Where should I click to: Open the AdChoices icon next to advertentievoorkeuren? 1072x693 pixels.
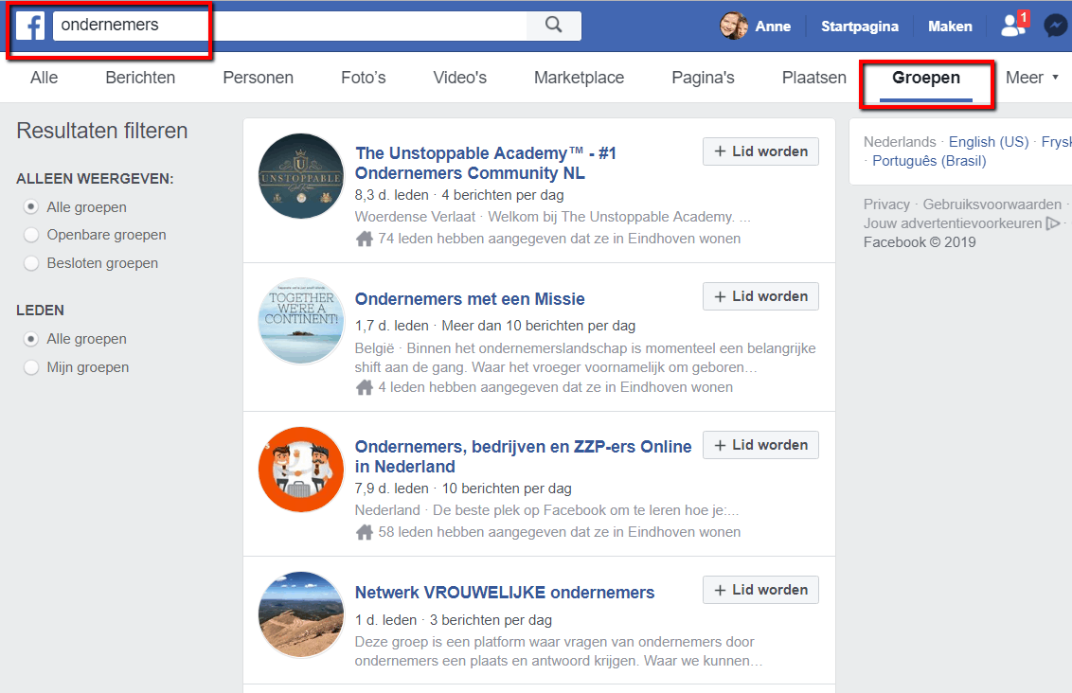coord(1053,223)
